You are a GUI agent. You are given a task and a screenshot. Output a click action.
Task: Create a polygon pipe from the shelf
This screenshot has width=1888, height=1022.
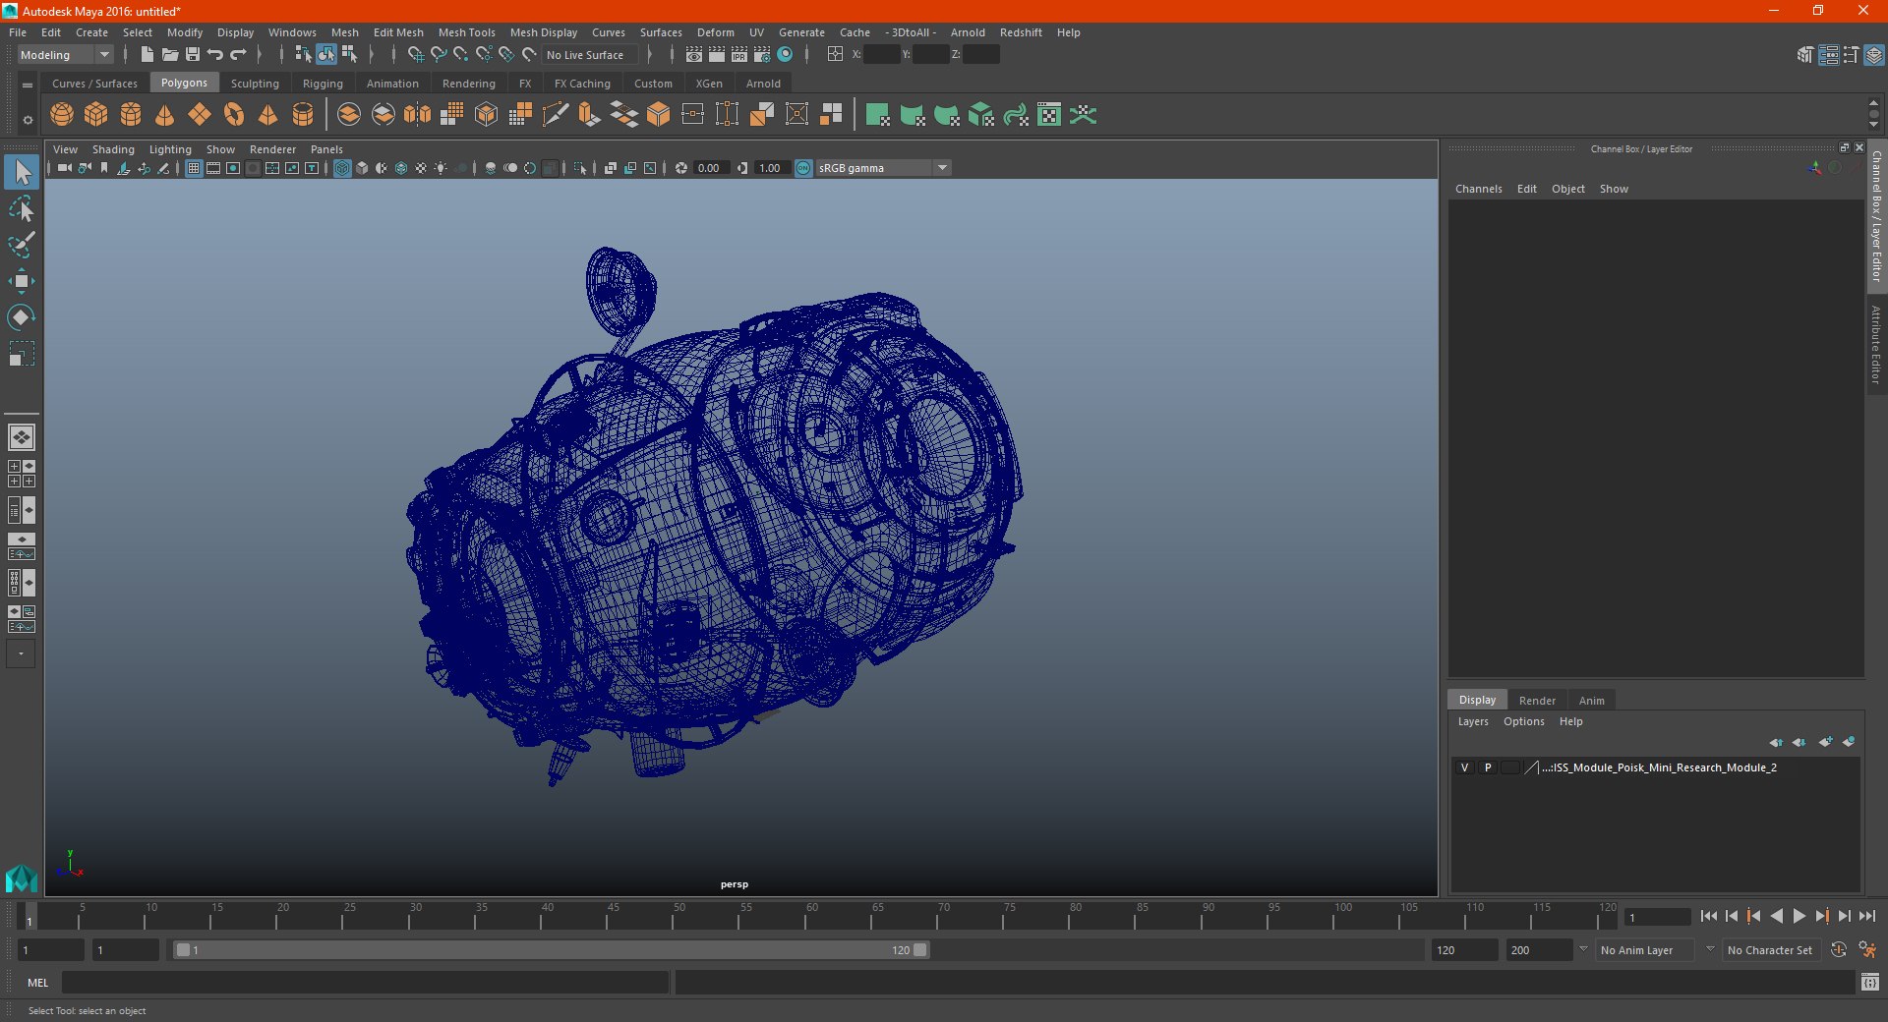(x=303, y=115)
